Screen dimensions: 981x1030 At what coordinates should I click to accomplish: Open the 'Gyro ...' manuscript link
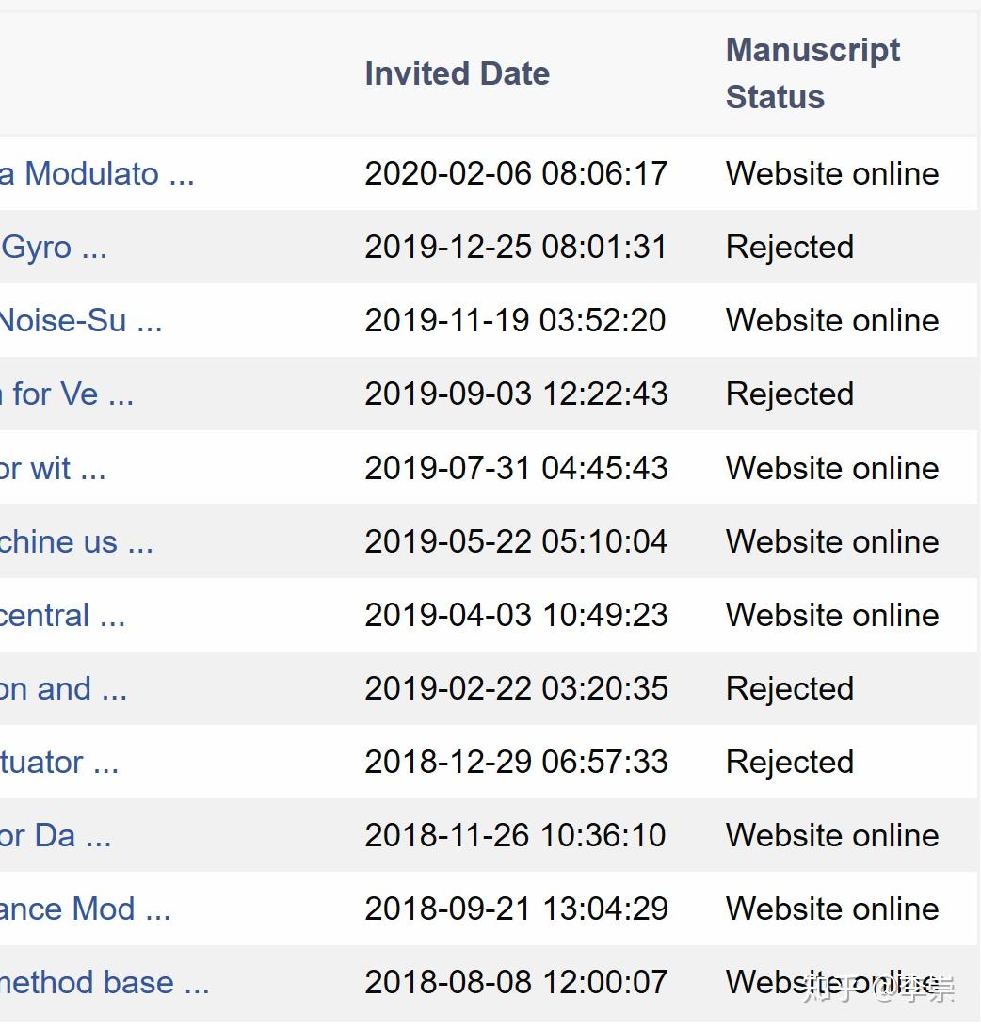point(54,248)
